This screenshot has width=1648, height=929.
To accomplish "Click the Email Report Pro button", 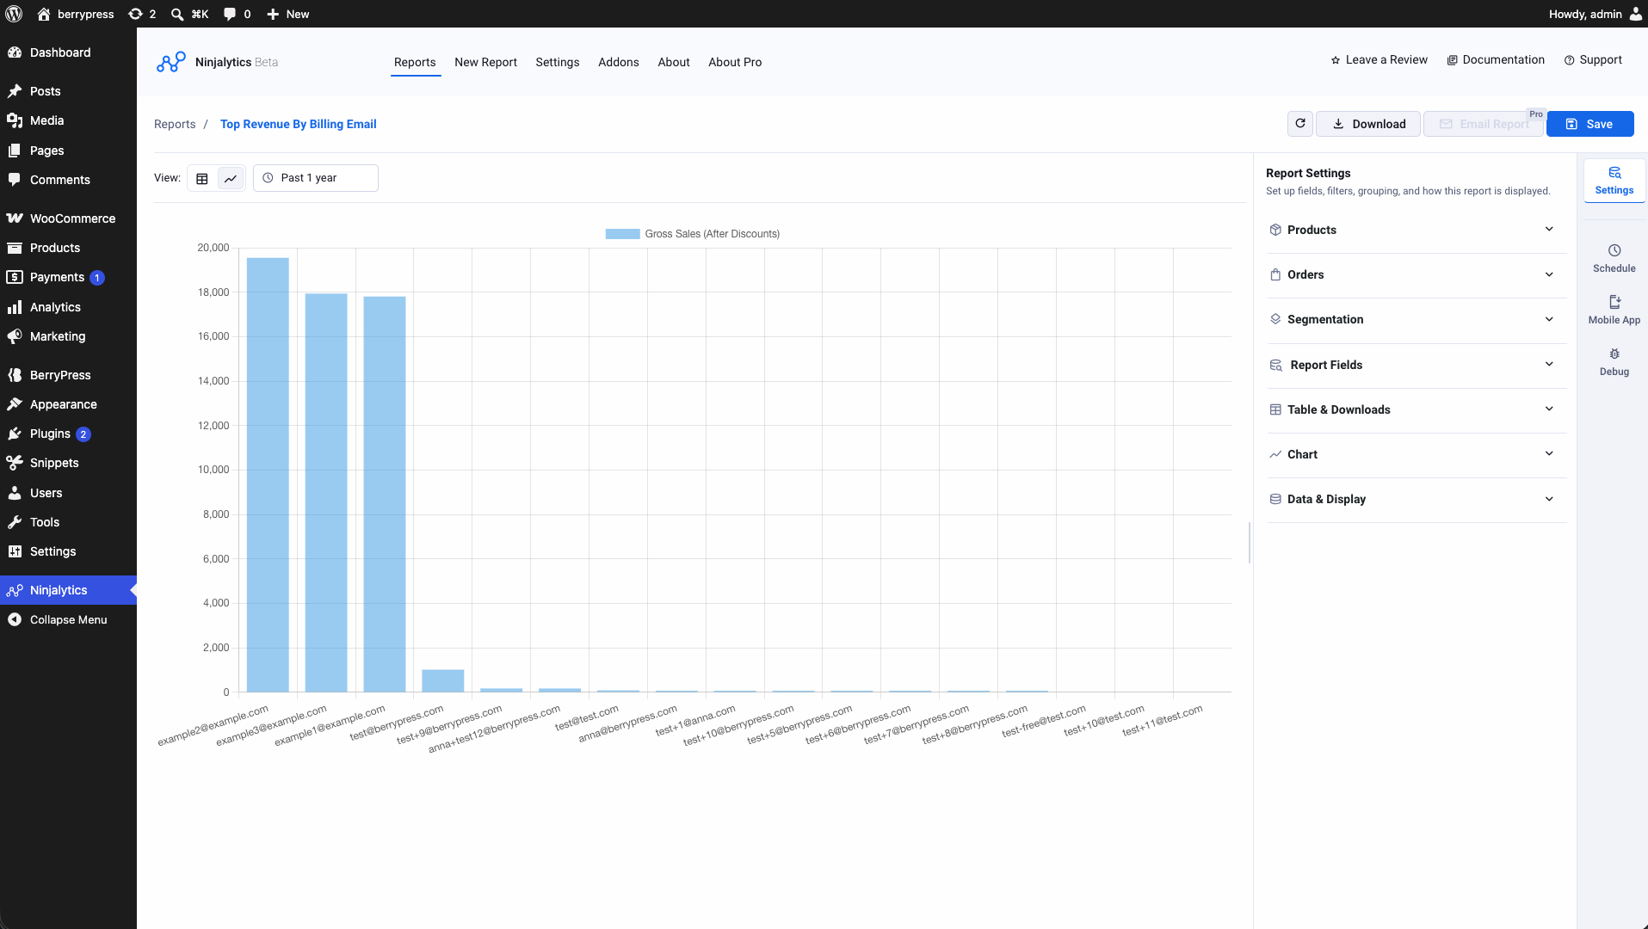I will pos(1484,124).
